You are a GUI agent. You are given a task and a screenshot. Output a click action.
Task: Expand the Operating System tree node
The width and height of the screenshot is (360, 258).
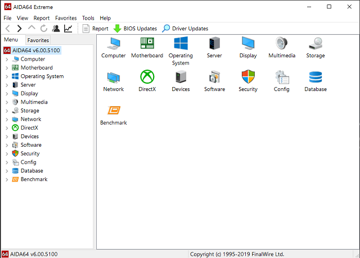click(7, 76)
